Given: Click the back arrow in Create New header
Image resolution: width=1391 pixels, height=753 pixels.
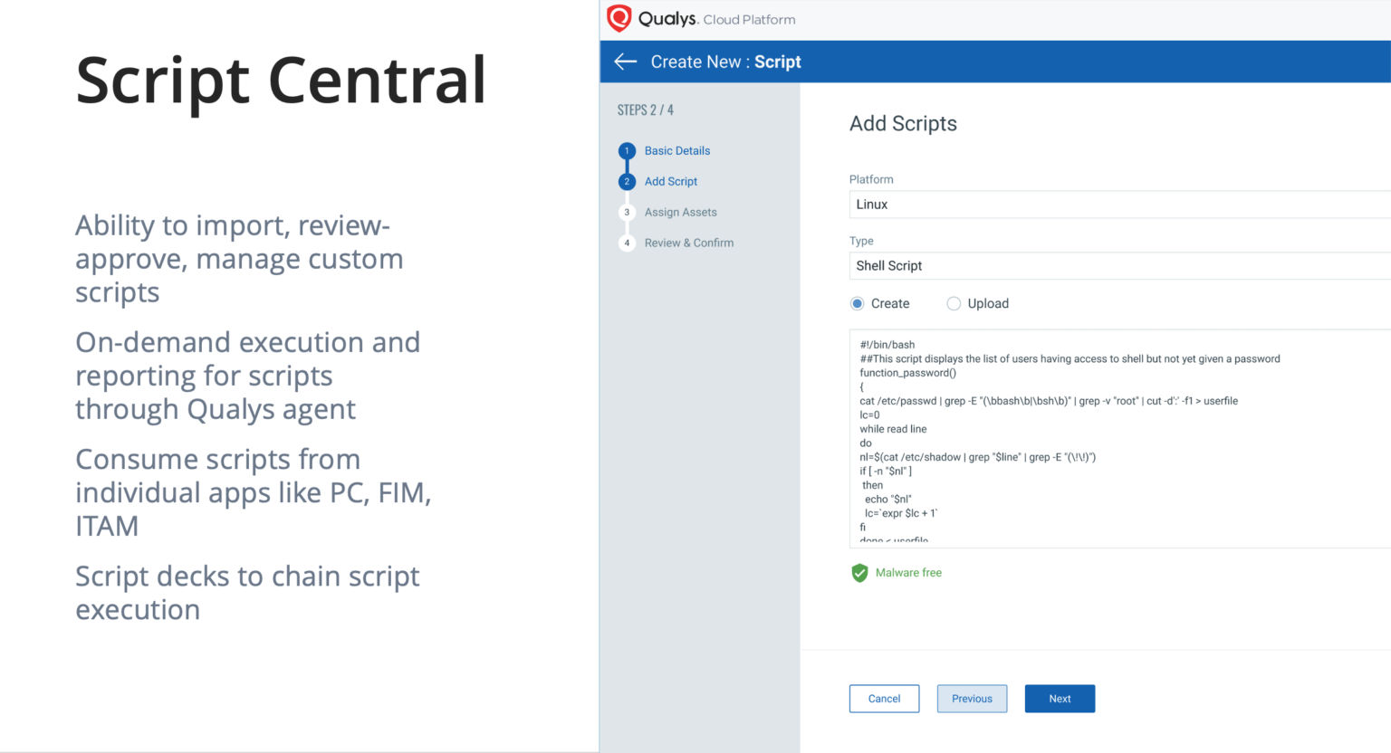Looking at the screenshot, I should point(624,62).
